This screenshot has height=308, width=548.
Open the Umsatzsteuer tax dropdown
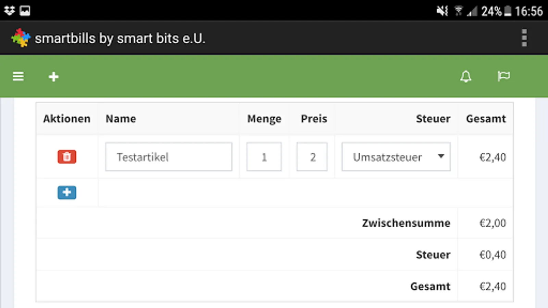pos(390,157)
